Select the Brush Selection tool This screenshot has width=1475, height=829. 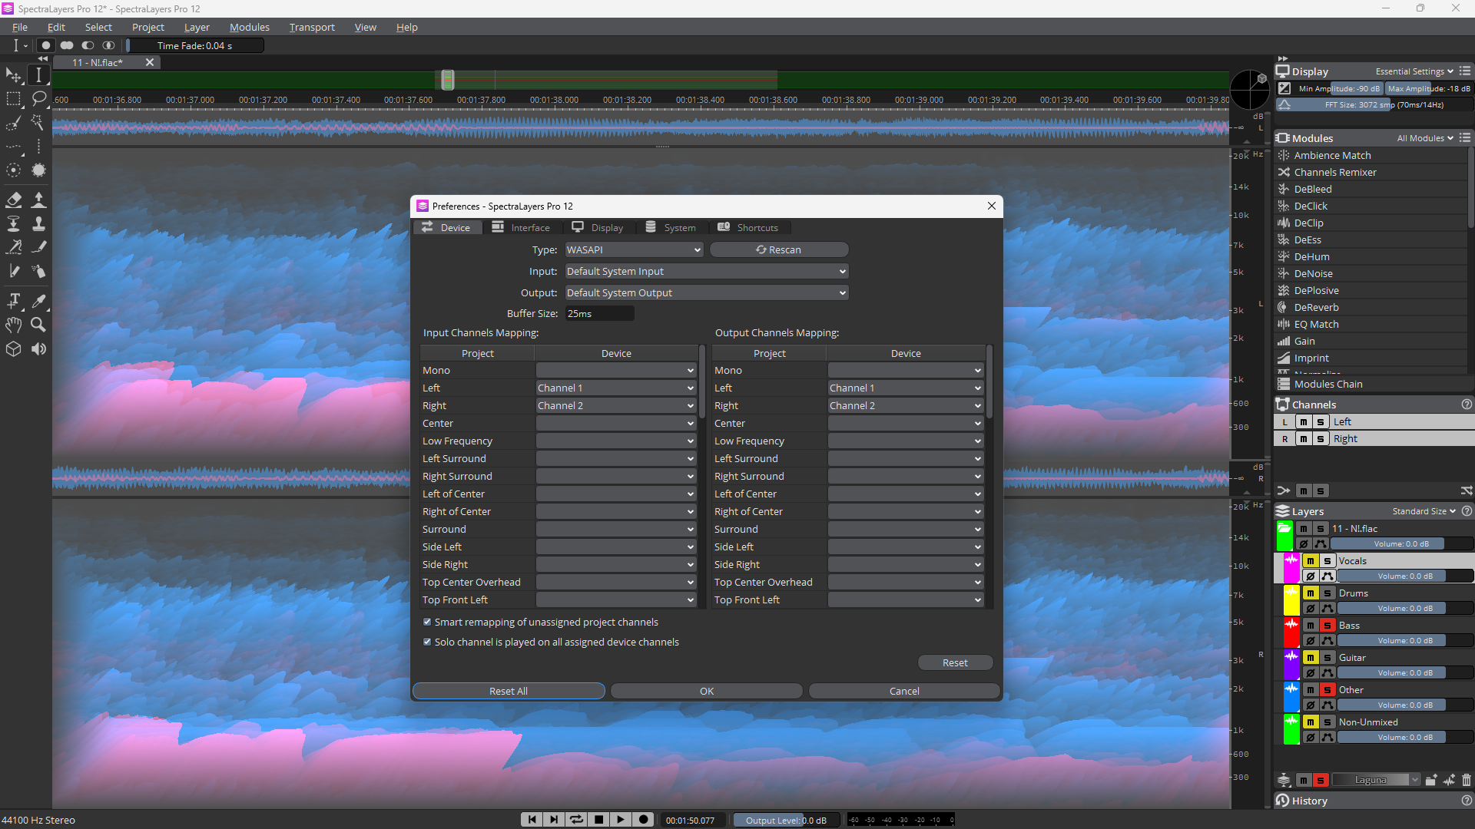point(14,123)
